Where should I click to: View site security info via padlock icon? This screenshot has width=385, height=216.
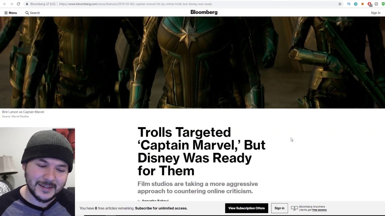[x=27, y=4]
